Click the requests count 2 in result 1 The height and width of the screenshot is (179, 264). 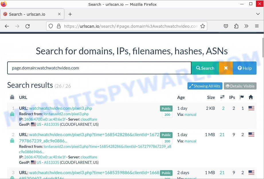tap(223, 108)
